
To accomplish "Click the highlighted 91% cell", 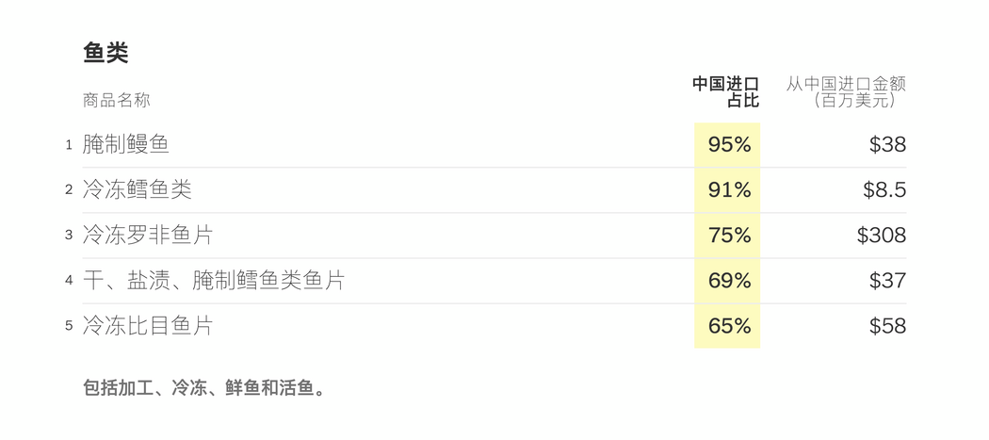I will (729, 190).
